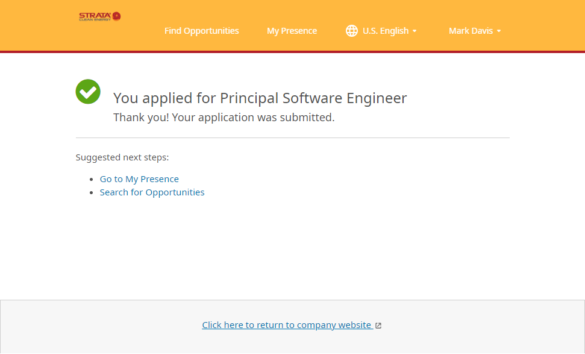Screen dimensions: 585x354
Task: Click the Thank you submission message text
Action: click(x=224, y=118)
